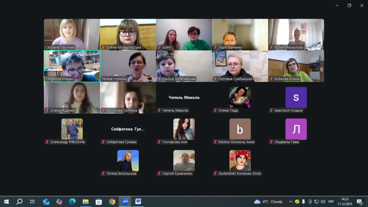Open the УКР input language switcher
Viewport: 368px width, 207px height.
click(x=331, y=202)
